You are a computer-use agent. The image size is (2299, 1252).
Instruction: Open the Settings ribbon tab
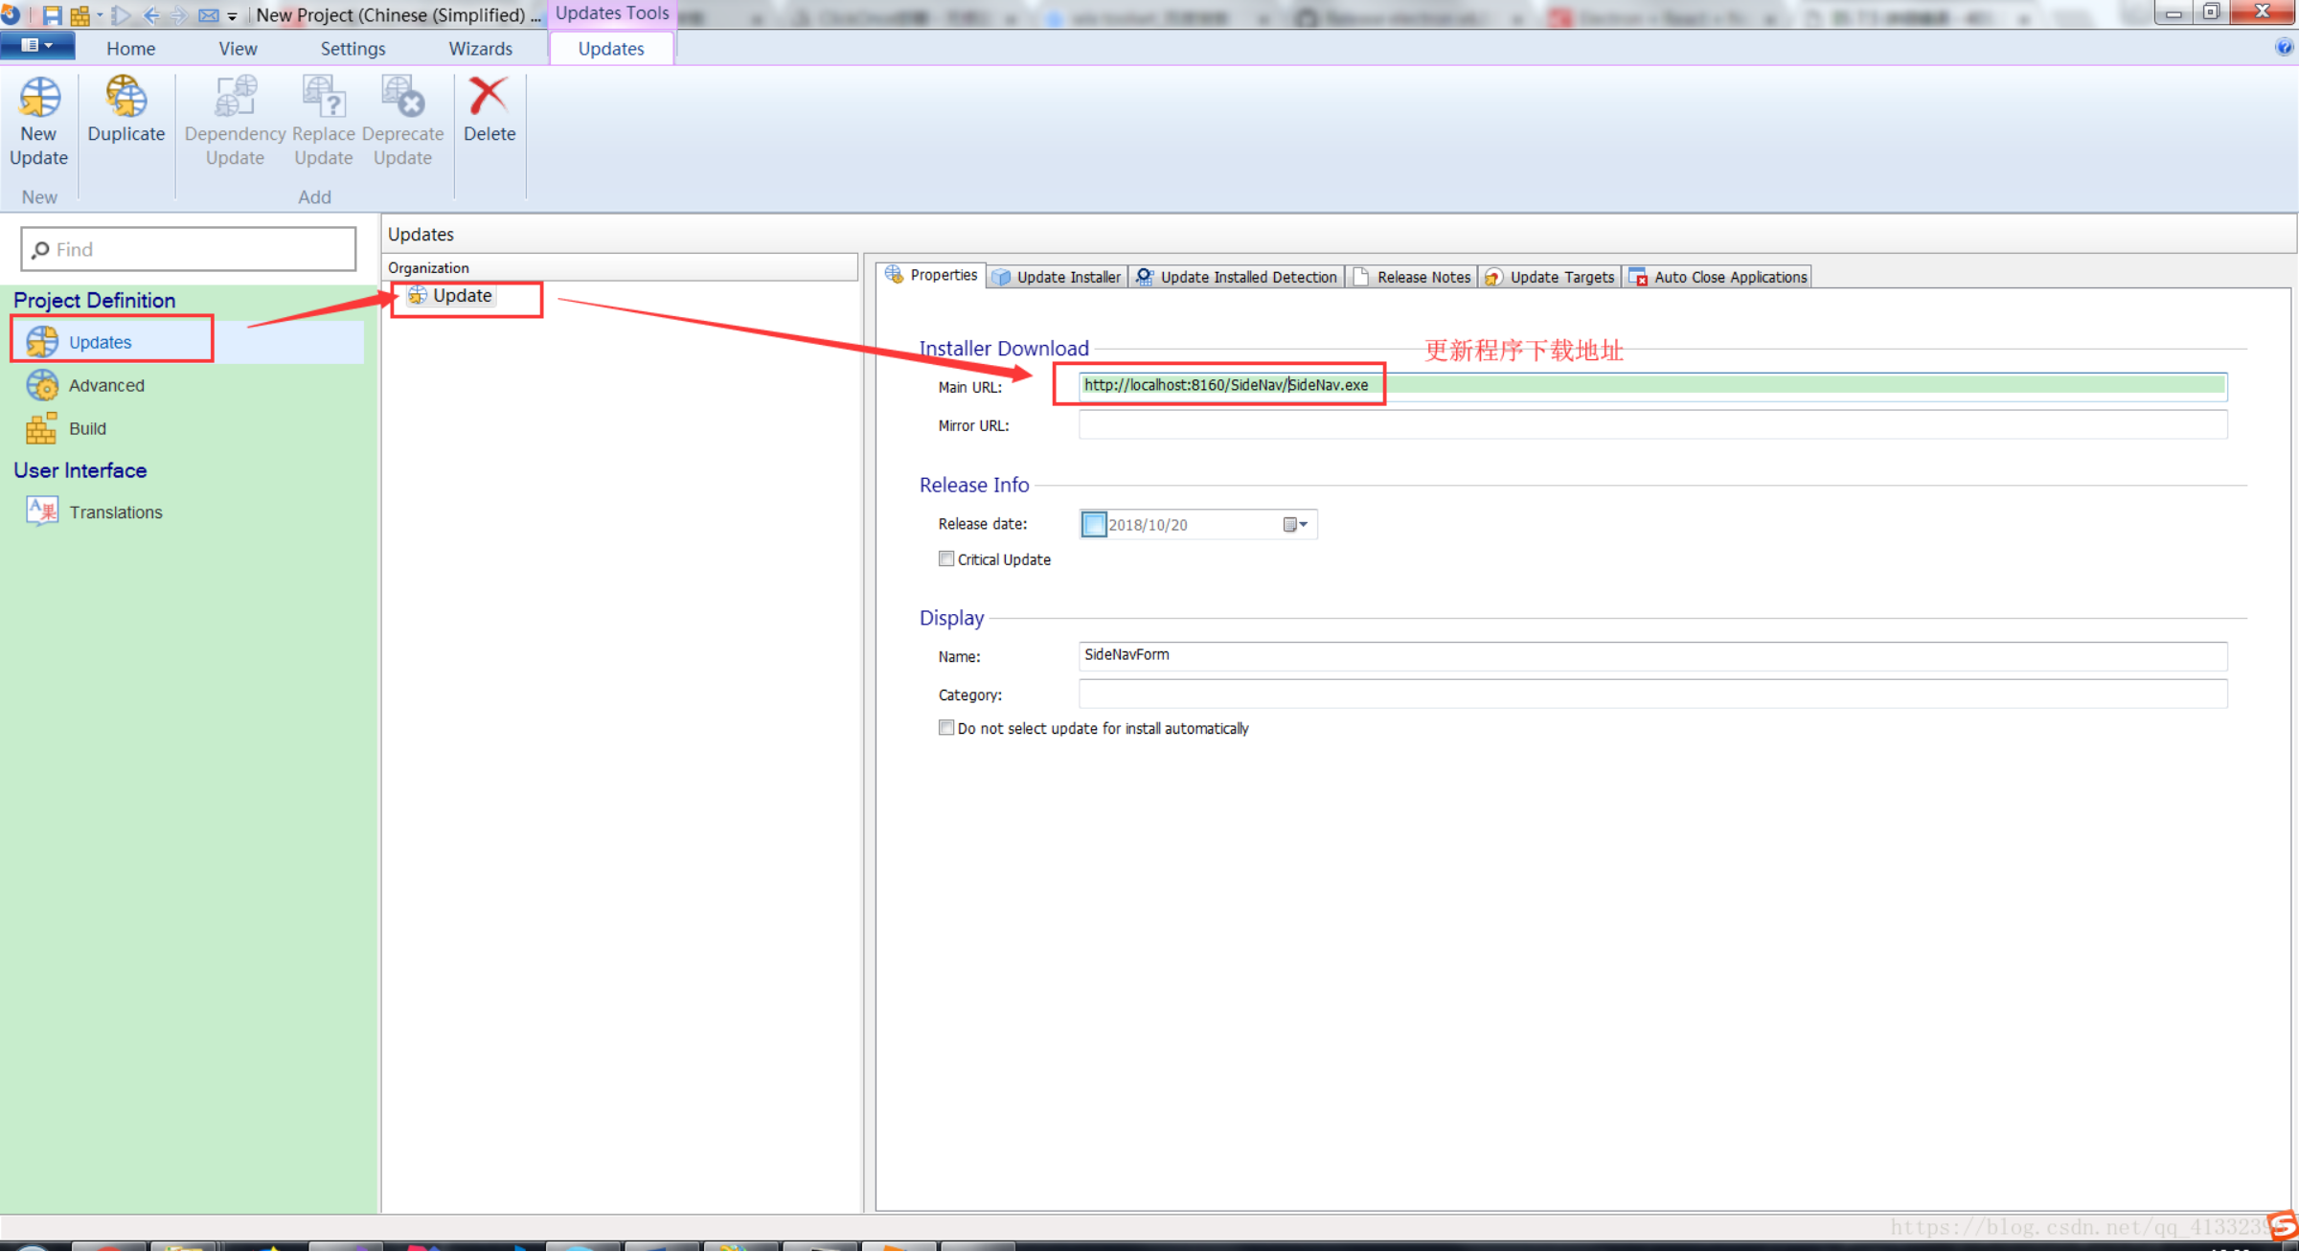click(353, 48)
